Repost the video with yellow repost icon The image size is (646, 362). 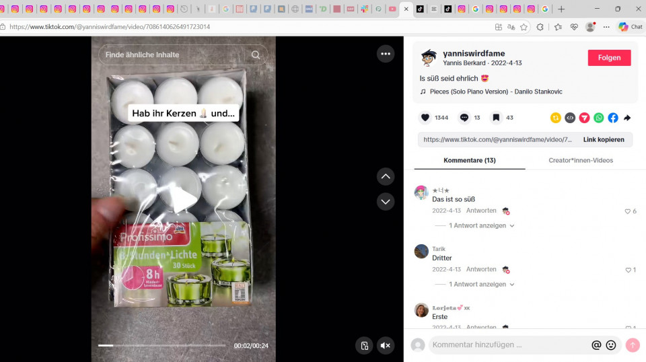click(x=555, y=118)
